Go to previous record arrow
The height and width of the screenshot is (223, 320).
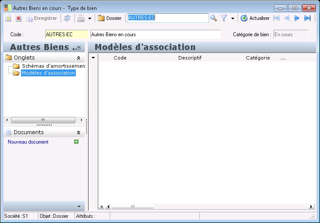click(x=287, y=18)
